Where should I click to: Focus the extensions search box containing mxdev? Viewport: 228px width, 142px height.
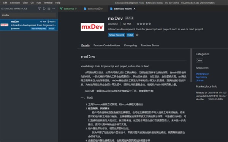pyautogui.click(x=28, y=15)
